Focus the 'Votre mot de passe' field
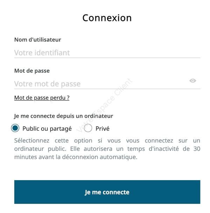Viewport: 210px width, 213px height. point(101,84)
